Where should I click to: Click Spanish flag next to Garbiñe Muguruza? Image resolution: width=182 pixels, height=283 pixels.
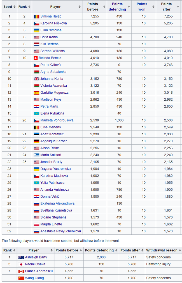(x=36, y=93)
